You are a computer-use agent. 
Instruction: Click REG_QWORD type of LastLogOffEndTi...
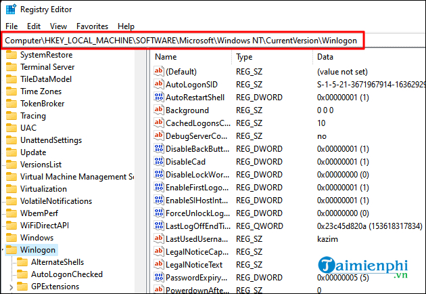tap(260, 226)
